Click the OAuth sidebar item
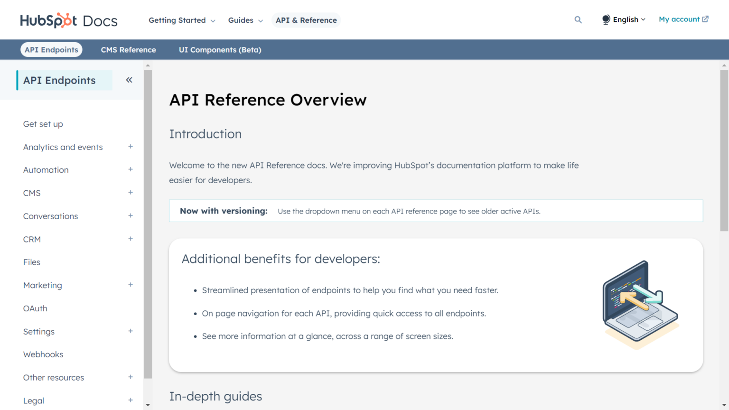 tap(35, 308)
